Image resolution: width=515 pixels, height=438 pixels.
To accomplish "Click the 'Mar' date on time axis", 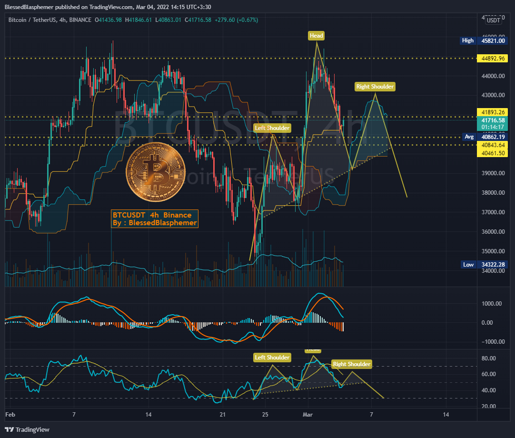I will (307, 415).
